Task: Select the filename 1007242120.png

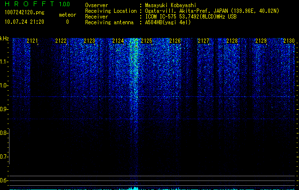Action: pyautogui.click(x=24, y=13)
